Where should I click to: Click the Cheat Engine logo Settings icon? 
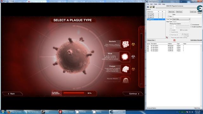[x=200, y=9]
